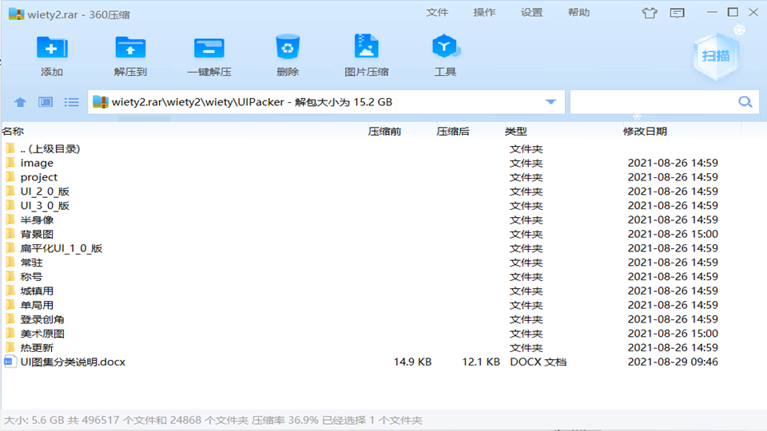Sort by the 压缩前 column header
The height and width of the screenshot is (431, 767).
(x=384, y=131)
